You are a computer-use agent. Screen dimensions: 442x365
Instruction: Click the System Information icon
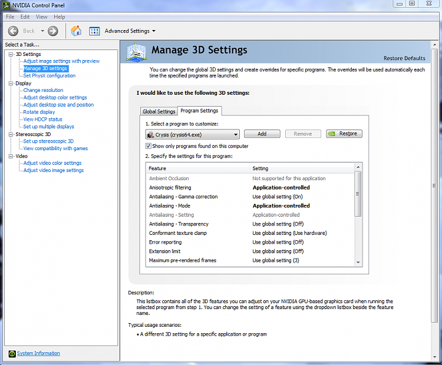(x=12, y=353)
